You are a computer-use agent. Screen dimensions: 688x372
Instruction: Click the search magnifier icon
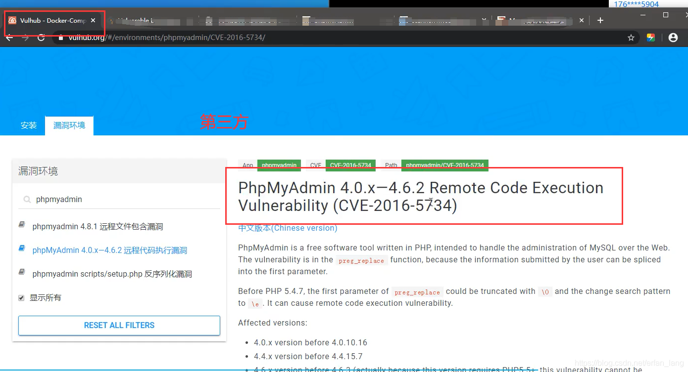point(27,200)
